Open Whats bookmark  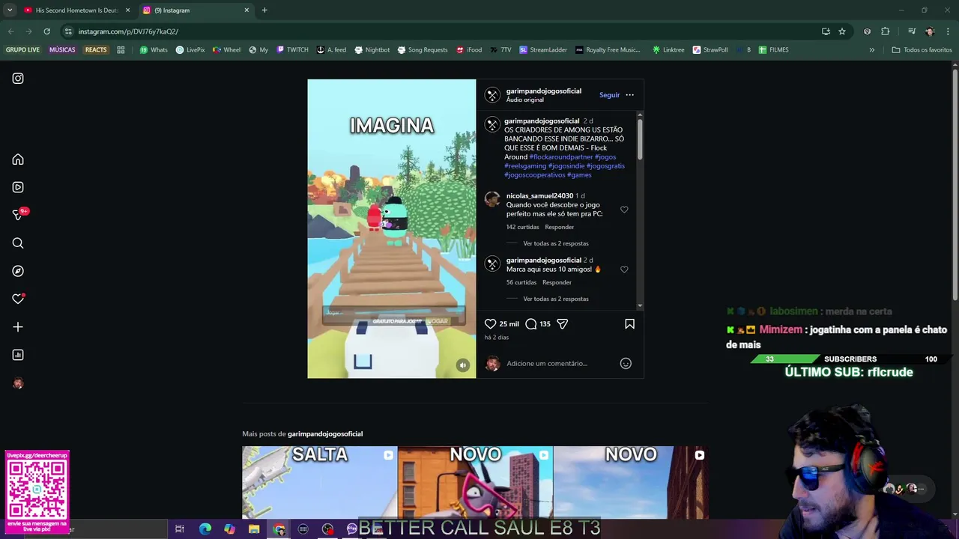tap(154, 50)
